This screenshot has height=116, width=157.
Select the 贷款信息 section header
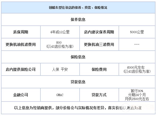pos(78,82)
